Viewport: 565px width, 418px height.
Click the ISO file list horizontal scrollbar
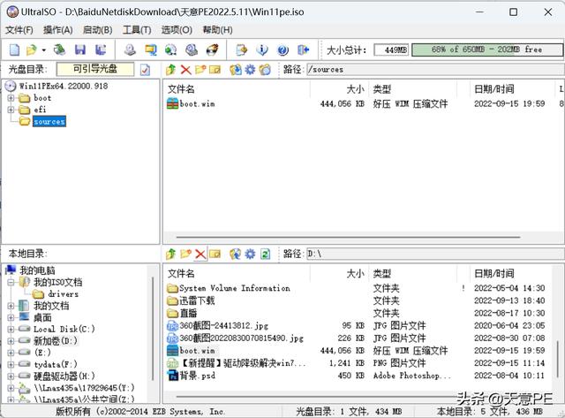coord(348,238)
